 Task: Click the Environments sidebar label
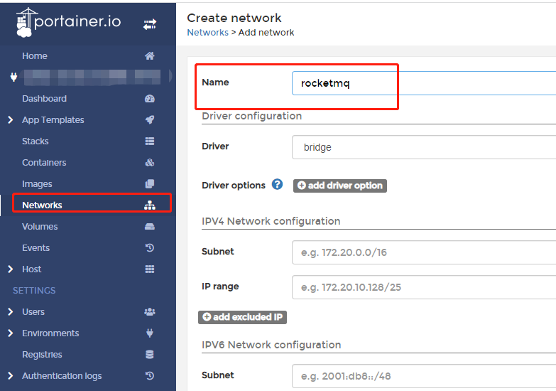pyautogui.click(x=50, y=333)
